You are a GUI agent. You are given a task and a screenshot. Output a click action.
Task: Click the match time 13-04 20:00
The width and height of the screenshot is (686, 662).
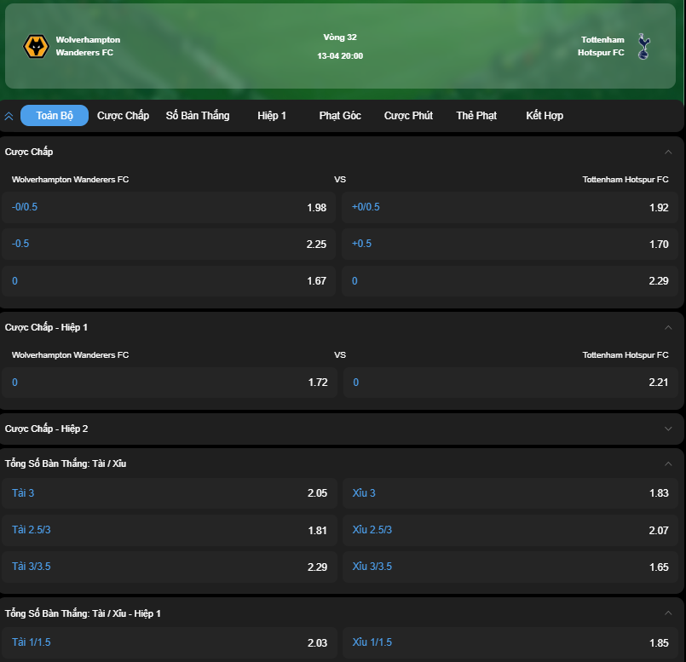point(340,56)
